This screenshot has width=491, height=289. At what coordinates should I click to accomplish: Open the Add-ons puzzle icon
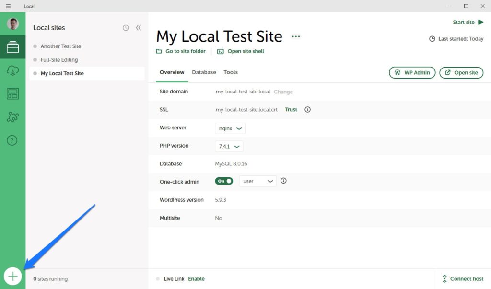(12, 117)
